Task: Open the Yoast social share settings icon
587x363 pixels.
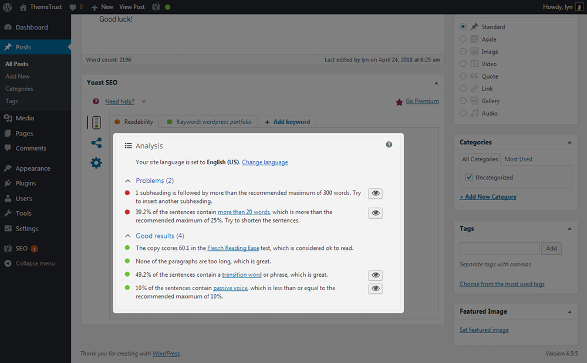Action: pyautogui.click(x=96, y=143)
